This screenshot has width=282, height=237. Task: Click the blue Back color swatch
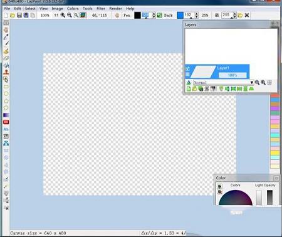click(180, 15)
